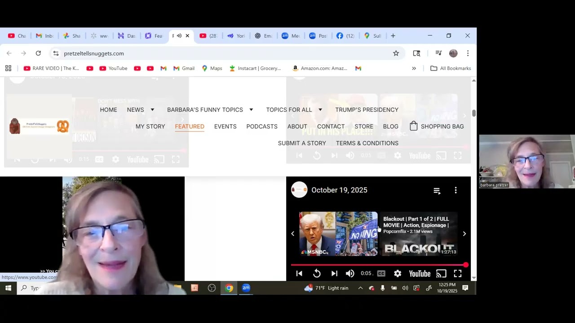Open the SHOPPING BAG

coord(436,127)
